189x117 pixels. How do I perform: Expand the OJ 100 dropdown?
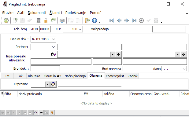click(80, 29)
